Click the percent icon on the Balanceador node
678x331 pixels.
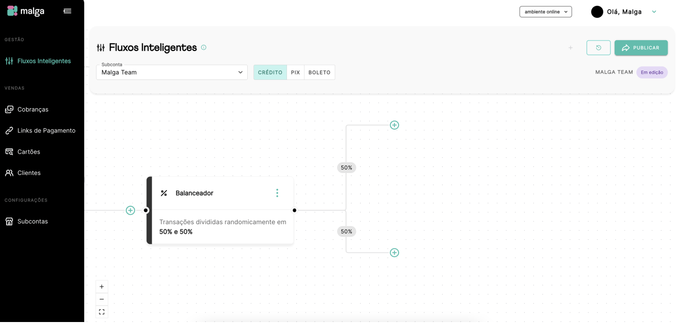tap(164, 193)
